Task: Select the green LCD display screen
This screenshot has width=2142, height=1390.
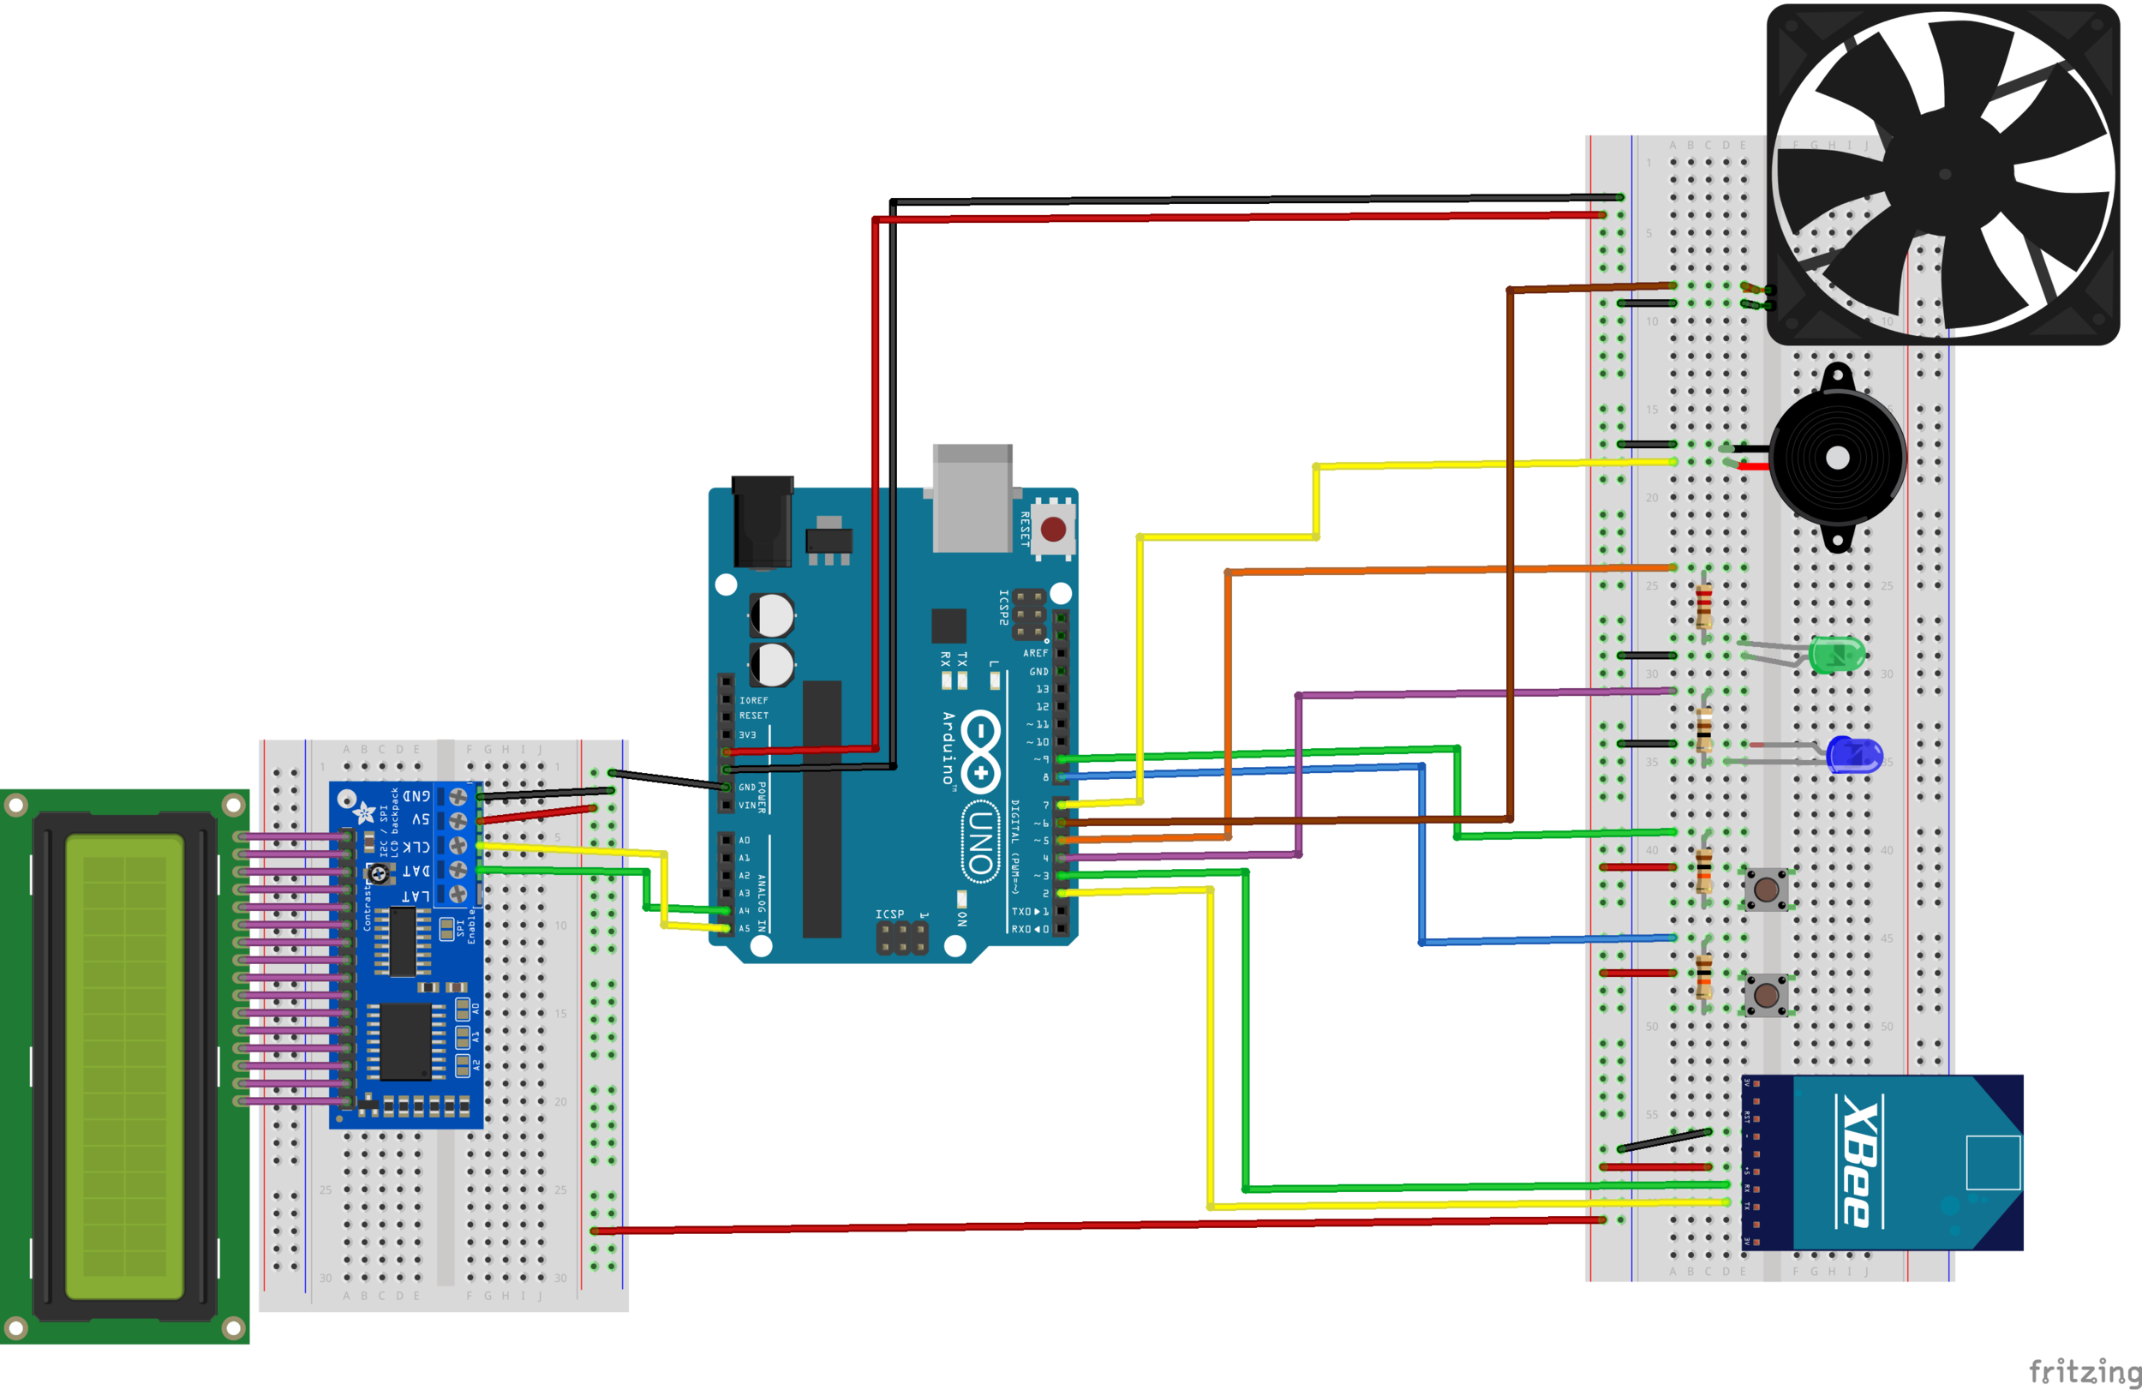Action: (124, 1066)
